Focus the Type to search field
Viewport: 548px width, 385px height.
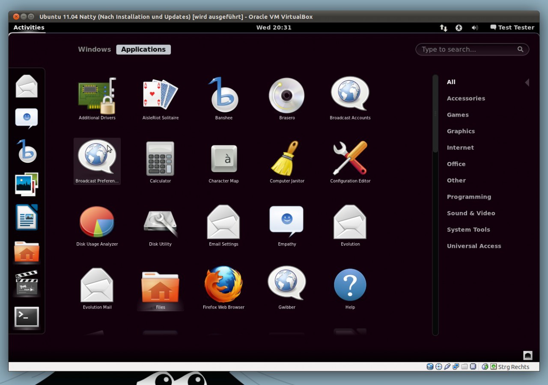coord(472,50)
